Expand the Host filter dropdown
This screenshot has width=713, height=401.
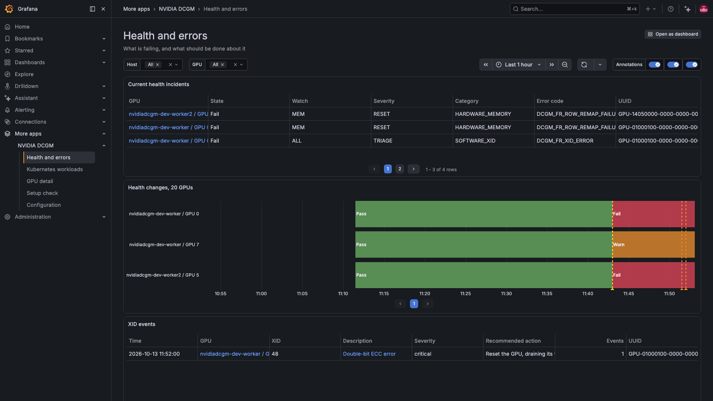point(176,65)
